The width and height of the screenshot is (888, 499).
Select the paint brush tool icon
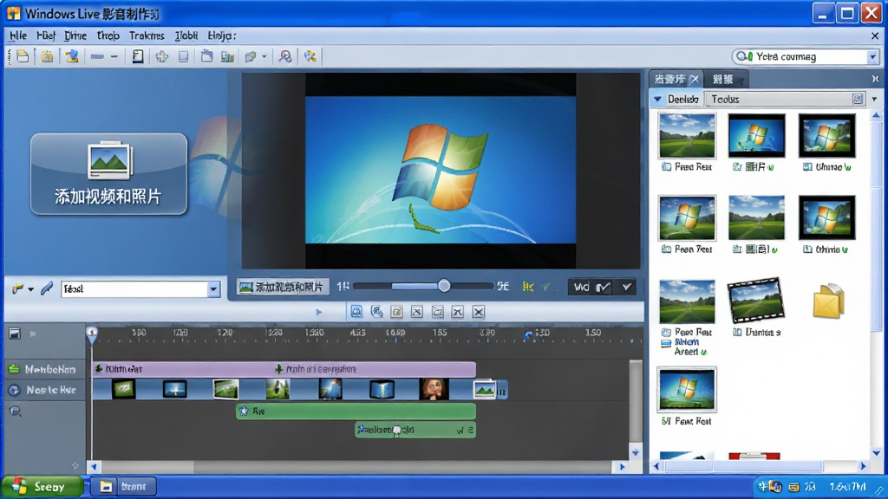17,289
